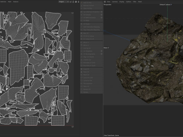Image resolution: width=183 pixels, height=137 pixels.
Task: Click the Mirror V icon
Action: click(82, 45)
